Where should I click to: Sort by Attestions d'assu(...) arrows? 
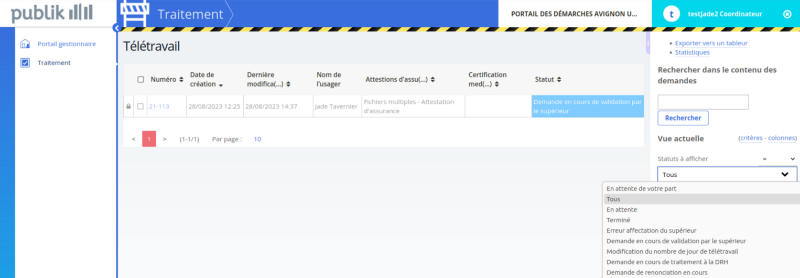tap(433, 80)
